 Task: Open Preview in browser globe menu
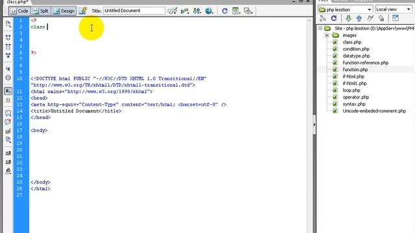209,11
